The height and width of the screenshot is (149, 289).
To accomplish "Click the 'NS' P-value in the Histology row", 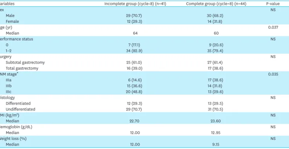I will 273,98.
